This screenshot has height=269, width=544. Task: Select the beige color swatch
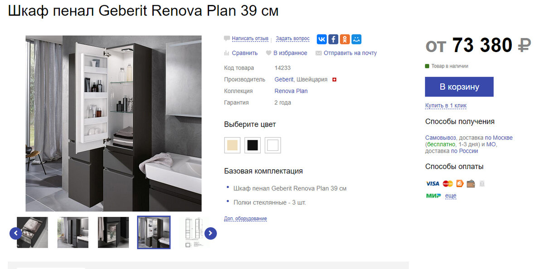pyautogui.click(x=232, y=145)
